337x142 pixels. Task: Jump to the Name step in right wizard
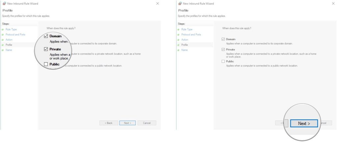point(184,50)
